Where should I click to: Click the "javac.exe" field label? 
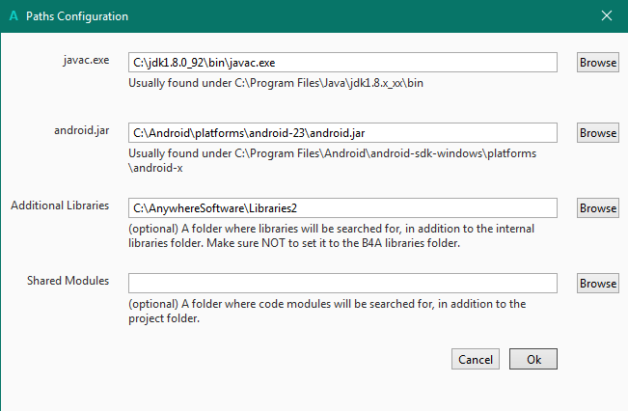[x=86, y=60]
